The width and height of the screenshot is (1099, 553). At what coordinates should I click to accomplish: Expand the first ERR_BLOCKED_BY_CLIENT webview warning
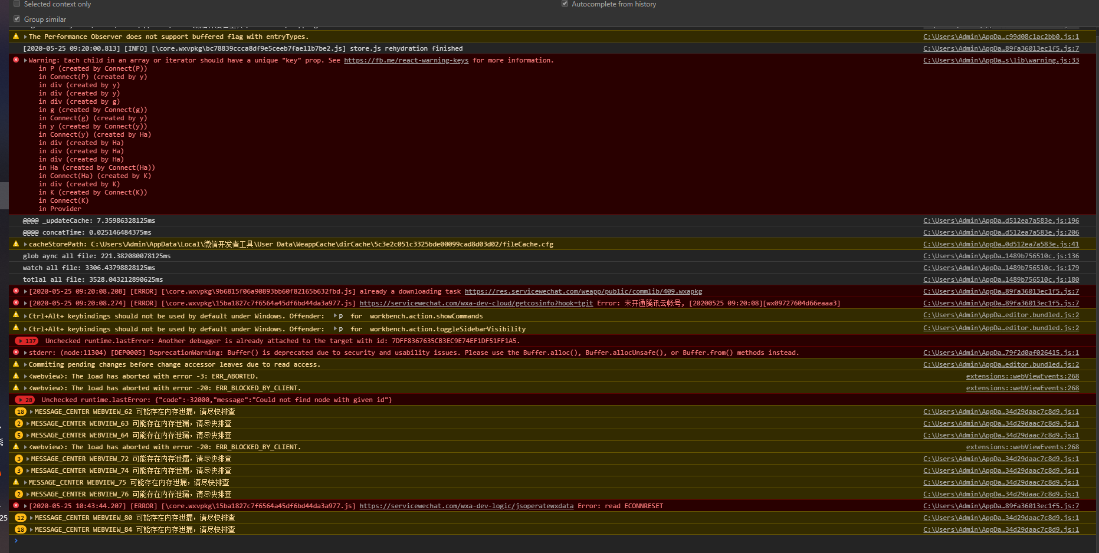(x=25, y=388)
